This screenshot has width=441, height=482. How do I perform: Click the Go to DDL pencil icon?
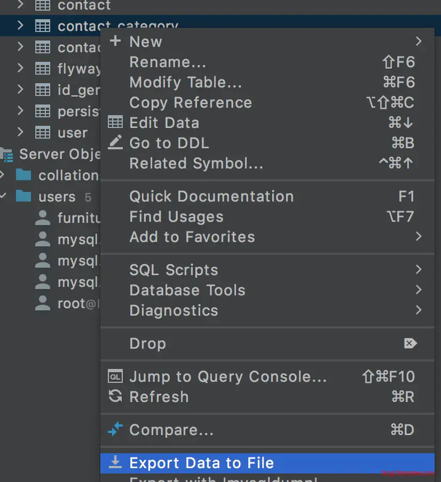click(x=115, y=143)
